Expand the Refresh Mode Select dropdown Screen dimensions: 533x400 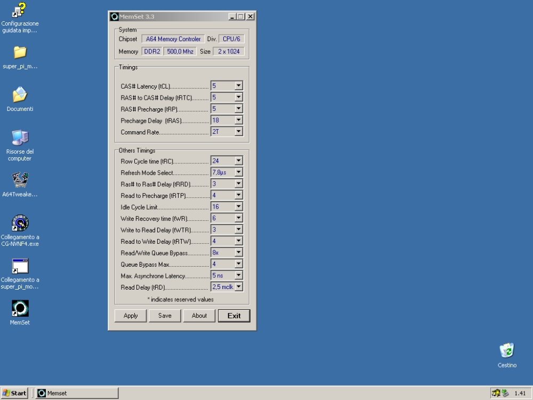click(x=239, y=172)
